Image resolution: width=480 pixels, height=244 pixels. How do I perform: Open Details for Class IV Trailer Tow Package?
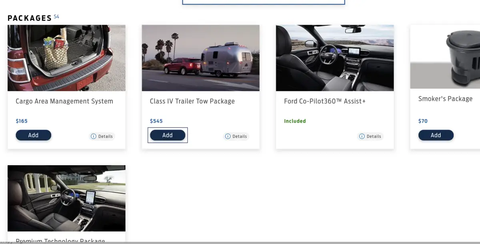click(x=236, y=136)
